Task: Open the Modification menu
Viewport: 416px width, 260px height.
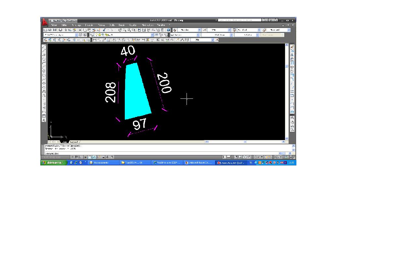Action: (x=147, y=25)
